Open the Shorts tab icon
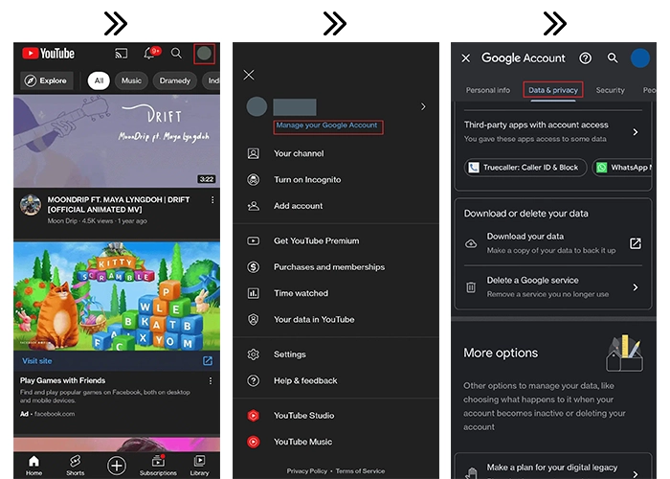Screen dimensions: 670x479 tap(75, 465)
